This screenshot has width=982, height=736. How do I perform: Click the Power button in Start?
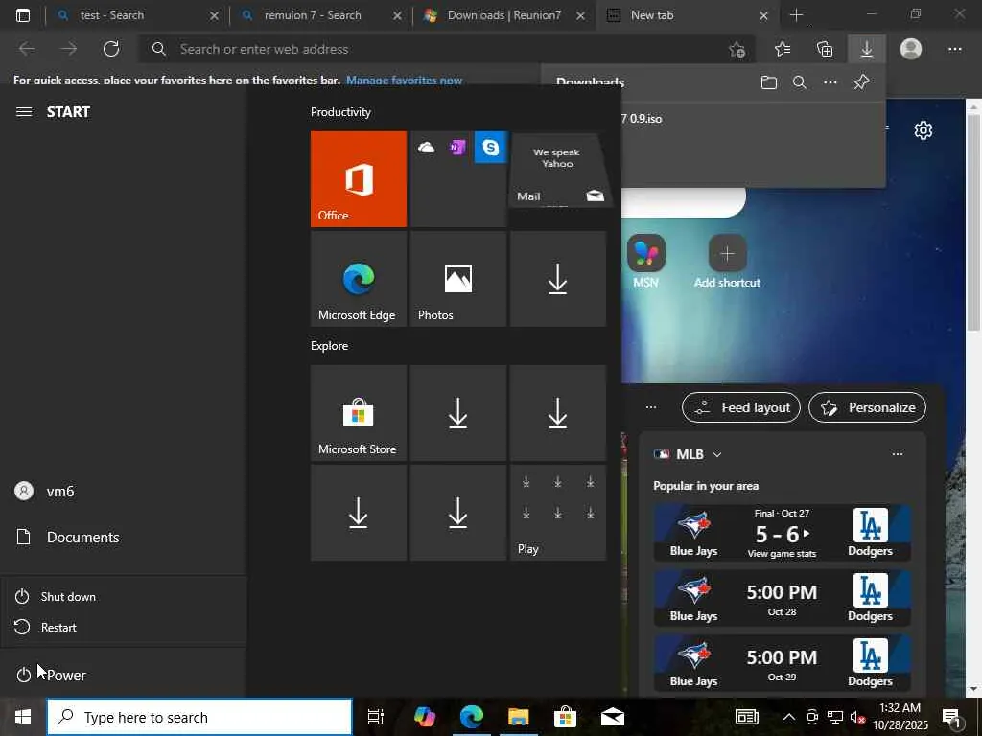click(x=123, y=675)
